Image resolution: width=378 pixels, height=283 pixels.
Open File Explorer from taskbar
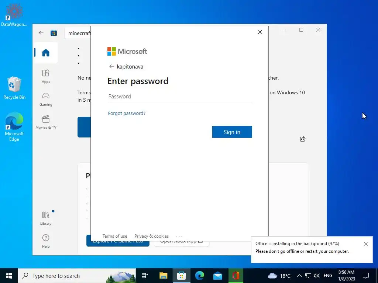tap(163, 276)
